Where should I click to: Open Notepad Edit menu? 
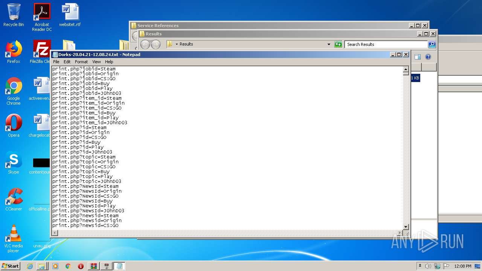click(67, 62)
